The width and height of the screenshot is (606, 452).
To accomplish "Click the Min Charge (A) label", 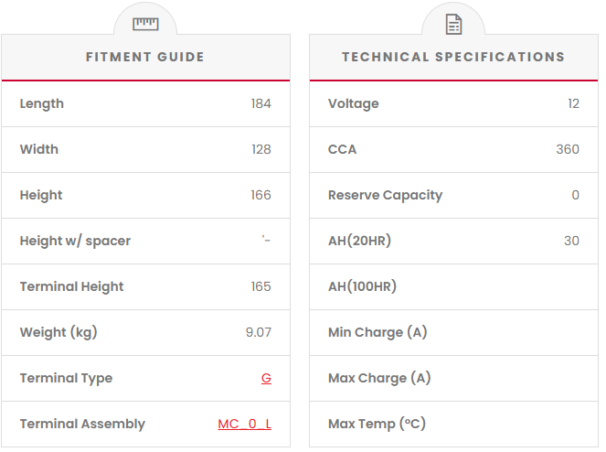I will 377,332.
